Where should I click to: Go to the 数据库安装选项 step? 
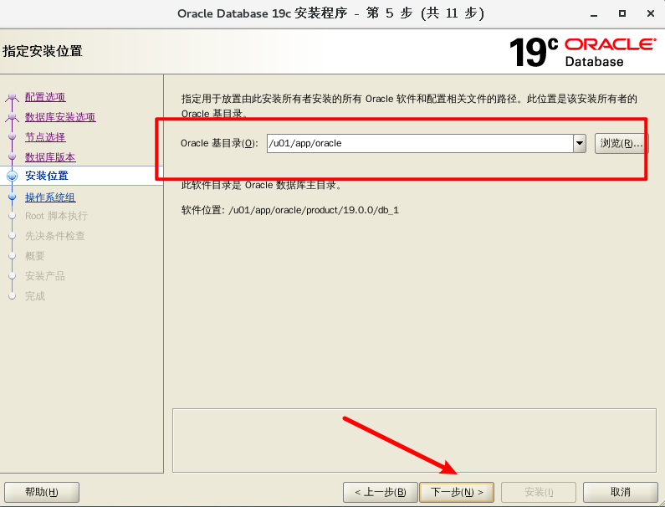point(60,117)
